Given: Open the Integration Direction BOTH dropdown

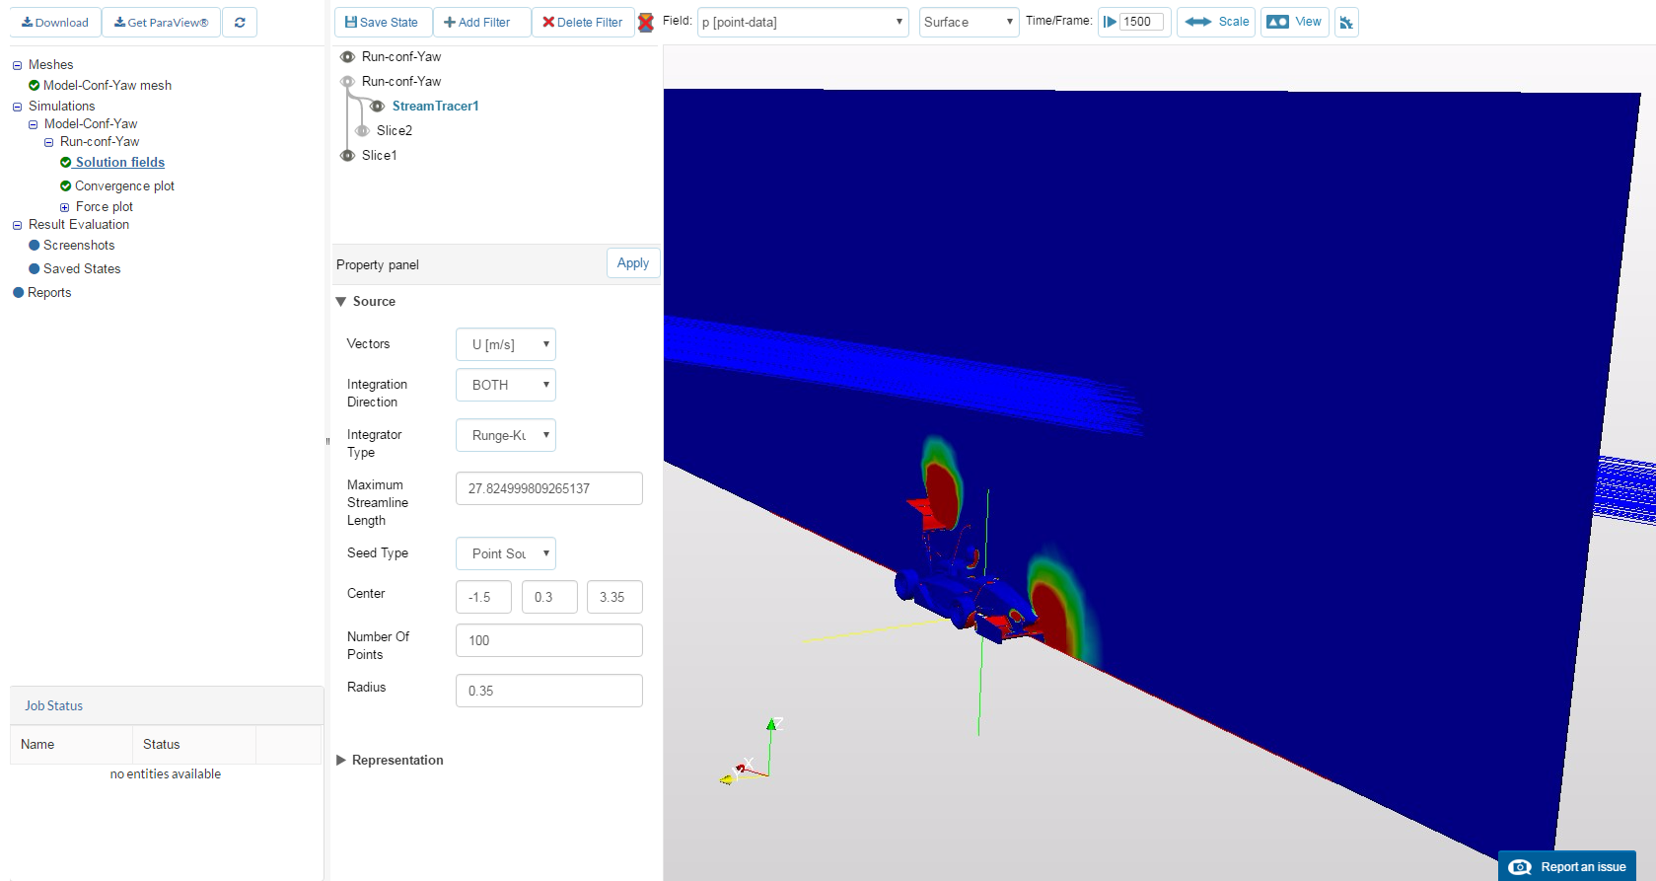Looking at the screenshot, I should 506,385.
